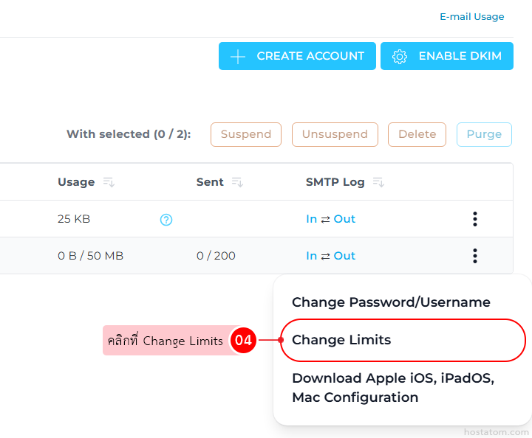This screenshot has height=438, width=532.
Task: Click the plus icon on Create Account
Action: 238,57
